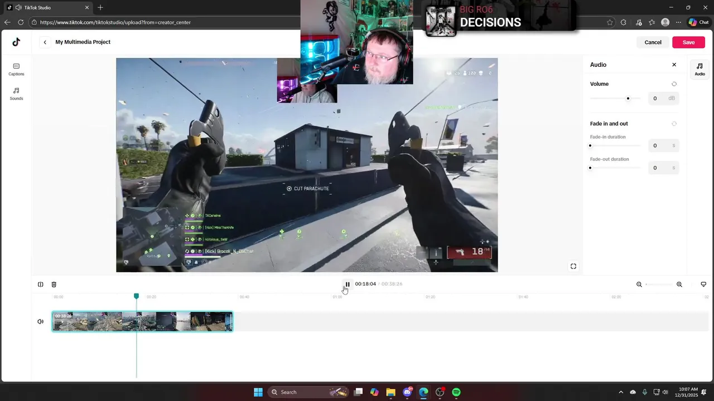The image size is (714, 401).
Task: Click the Fade-out duration value field
Action: click(x=663, y=168)
